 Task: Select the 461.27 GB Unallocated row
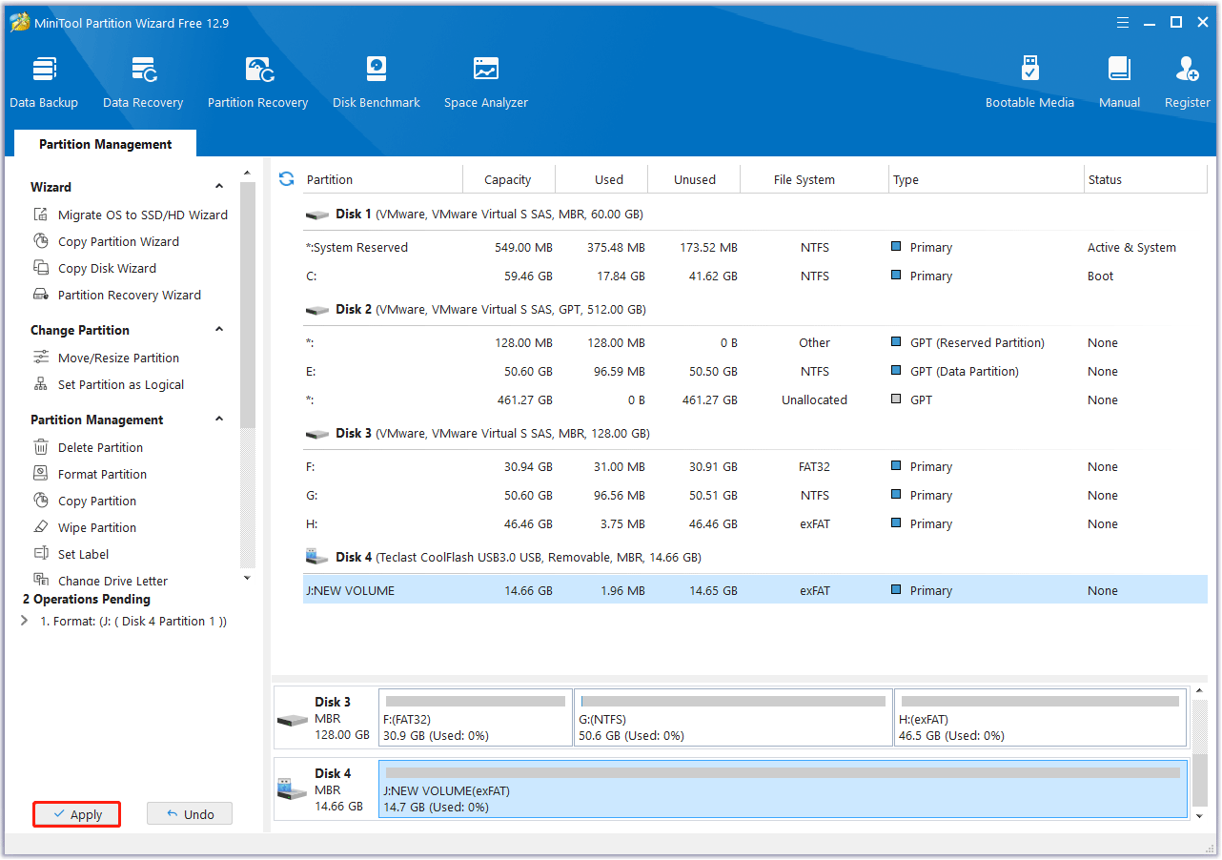(x=755, y=399)
